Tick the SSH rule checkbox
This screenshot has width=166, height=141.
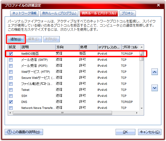point(11,96)
